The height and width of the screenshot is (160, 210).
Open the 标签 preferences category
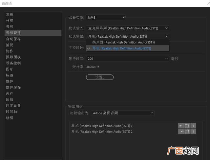pyautogui.click(x=33, y=75)
